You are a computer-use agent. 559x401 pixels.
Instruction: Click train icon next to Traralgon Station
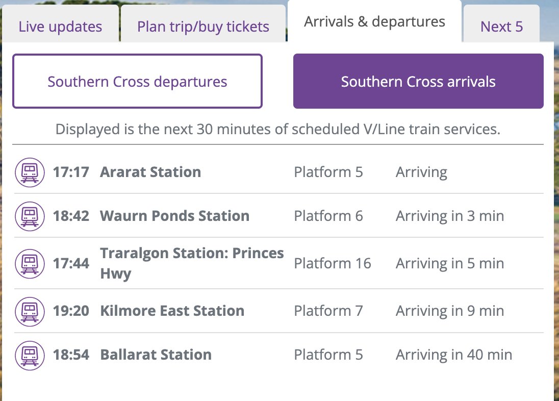click(30, 264)
